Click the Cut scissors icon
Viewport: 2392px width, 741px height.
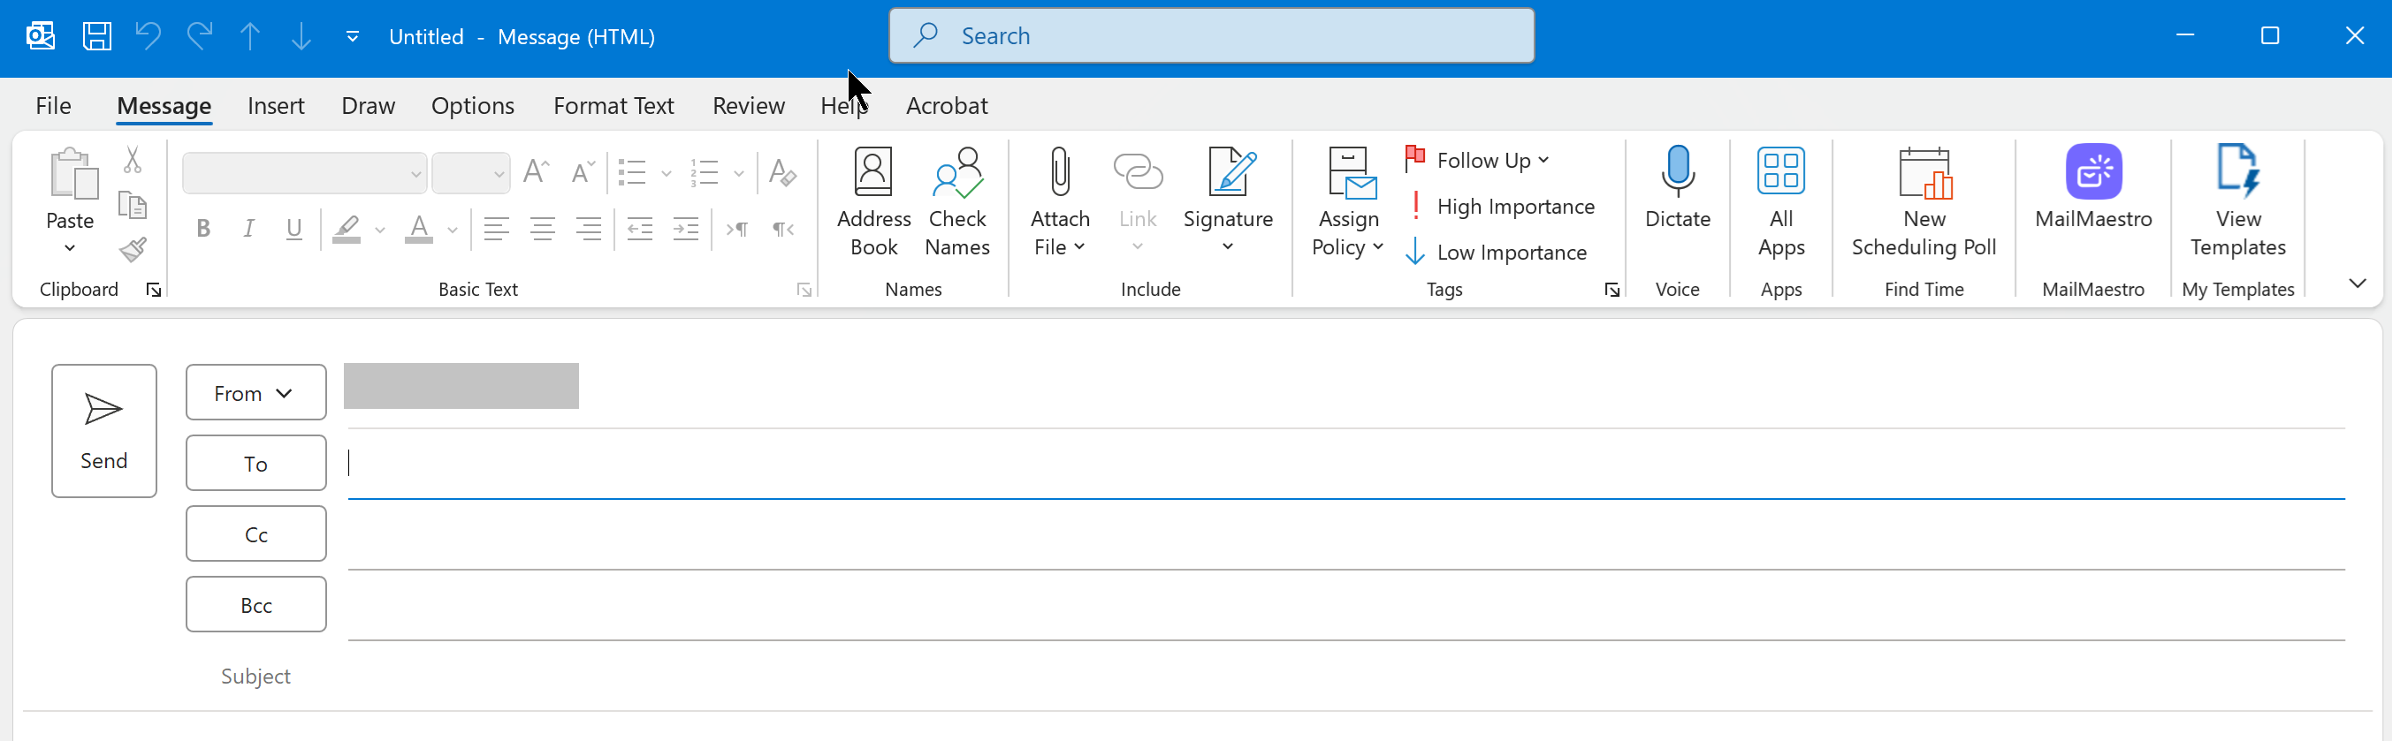pos(133,160)
